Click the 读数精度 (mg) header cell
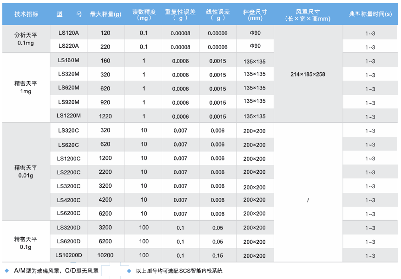 click(x=144, y=15)
